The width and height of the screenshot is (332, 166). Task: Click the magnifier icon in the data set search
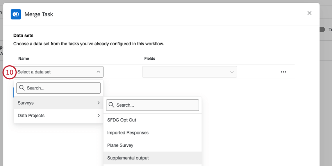tap(22, 88)
